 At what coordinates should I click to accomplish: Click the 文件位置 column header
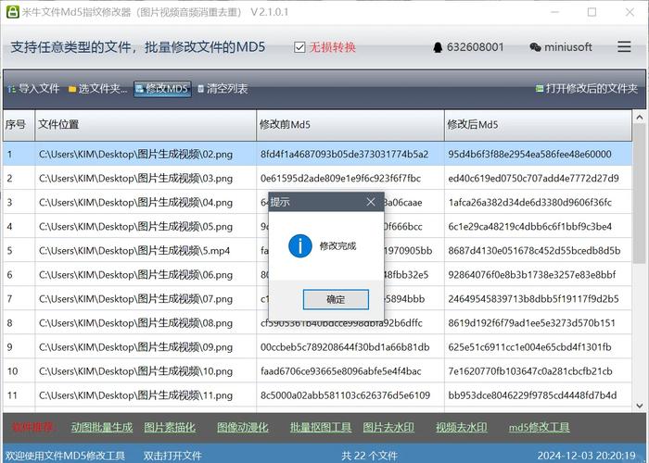pos(146,124)
